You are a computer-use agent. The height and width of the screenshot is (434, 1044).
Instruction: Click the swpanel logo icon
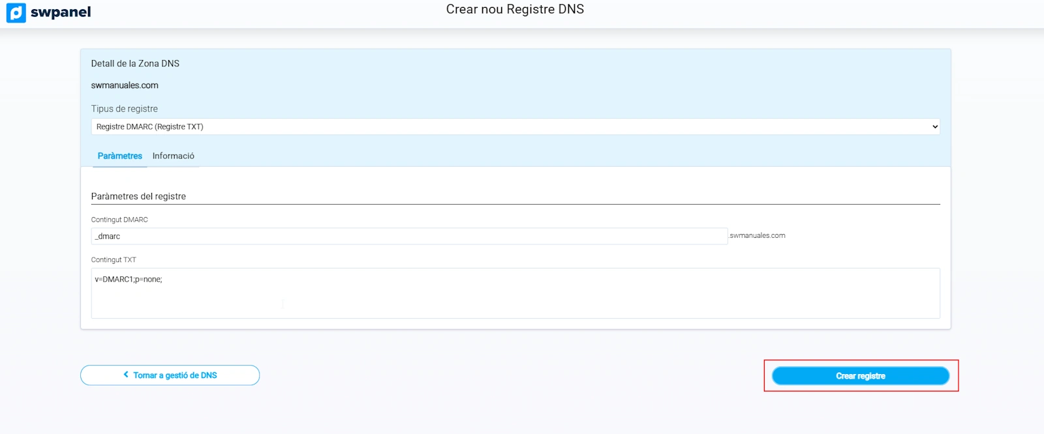pos(16,12)
